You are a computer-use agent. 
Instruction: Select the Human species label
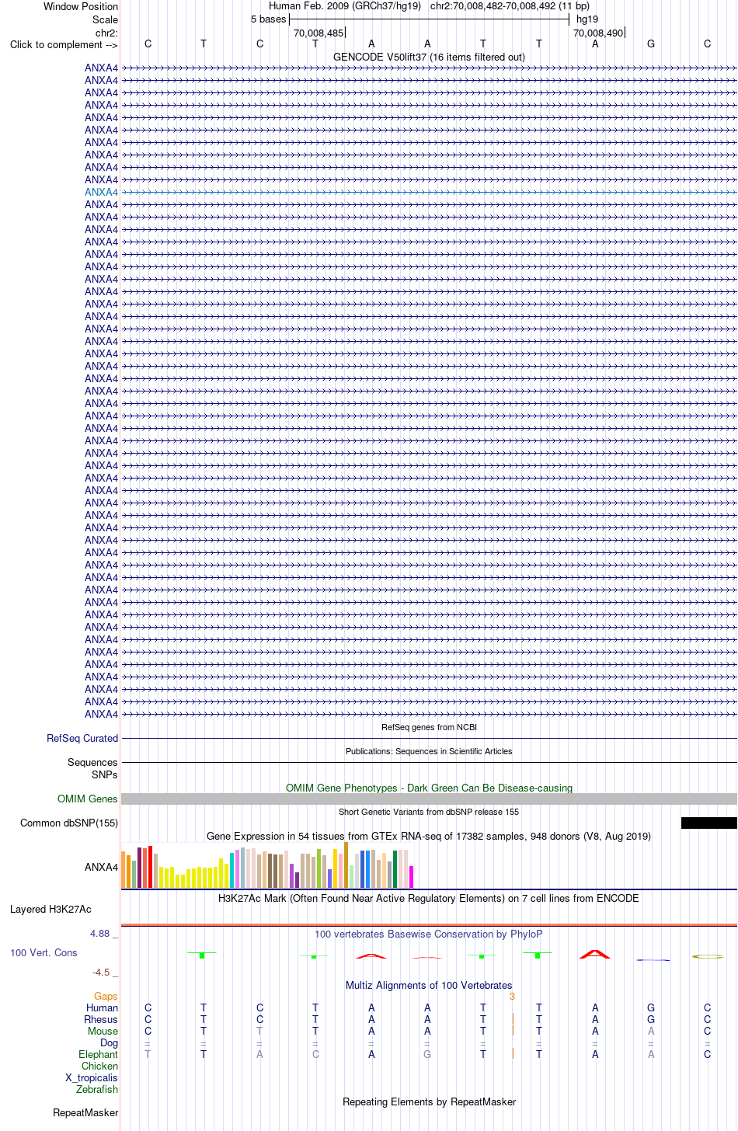103,1007
